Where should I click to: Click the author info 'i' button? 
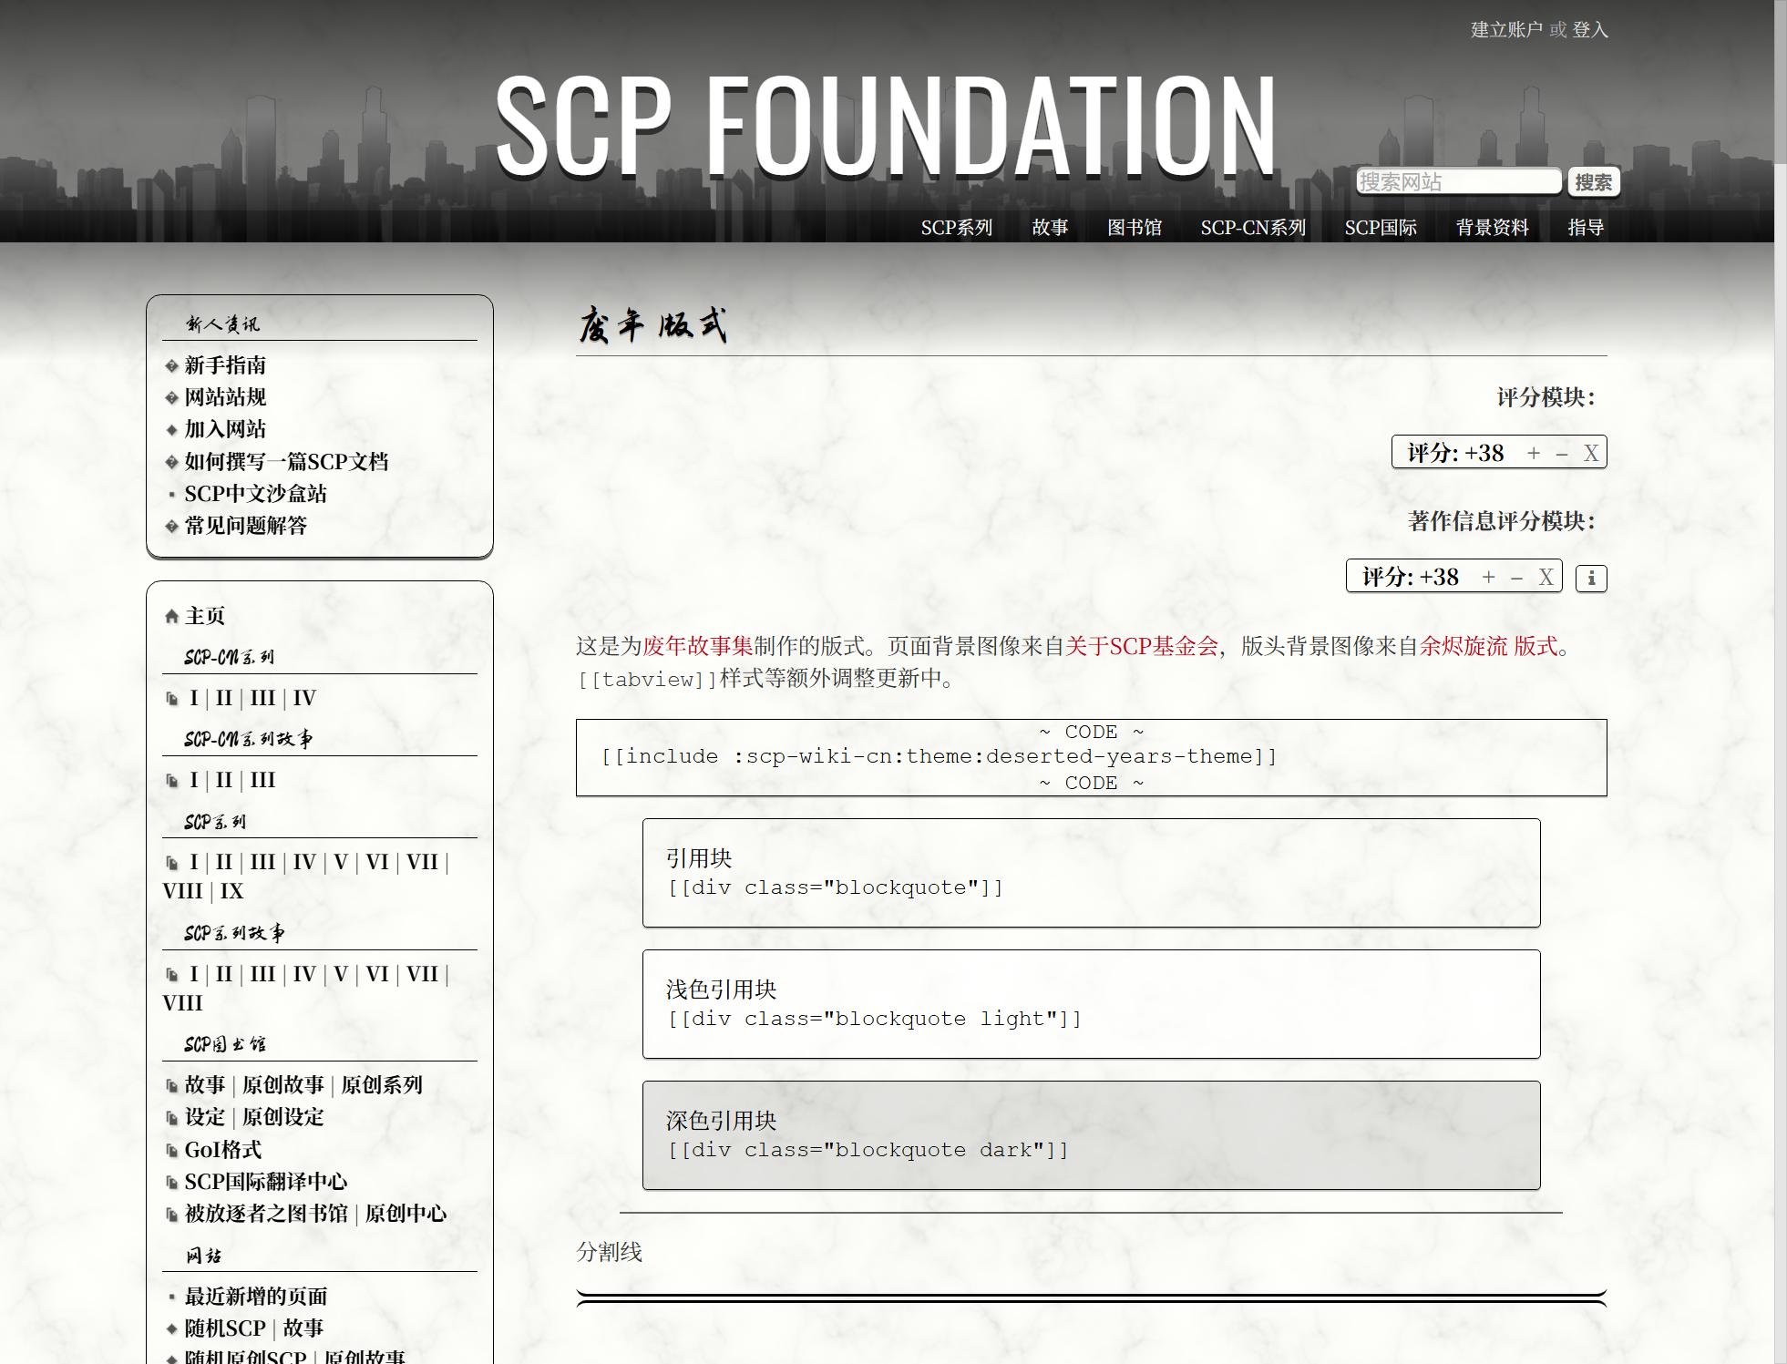coord(1591,578)
